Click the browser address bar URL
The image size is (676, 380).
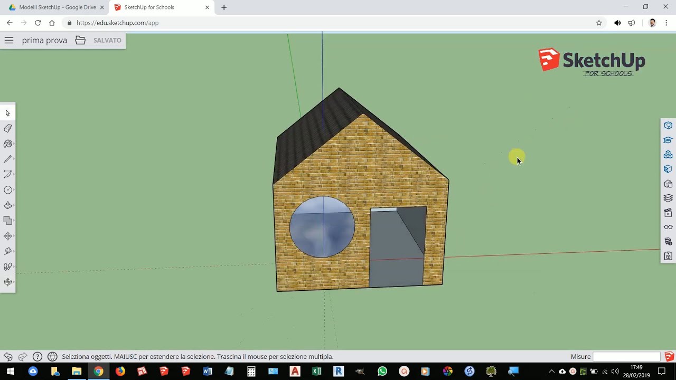117,23
